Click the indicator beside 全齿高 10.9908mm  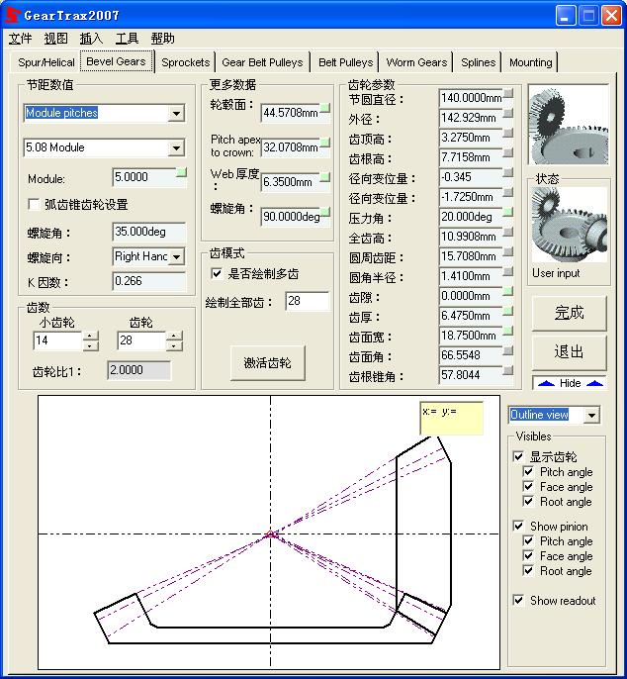(x=508, y=232)
